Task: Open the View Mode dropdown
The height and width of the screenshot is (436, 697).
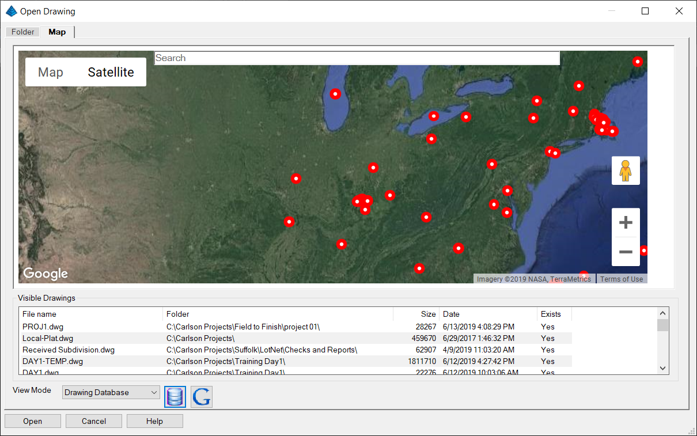Action: point(111,393)
